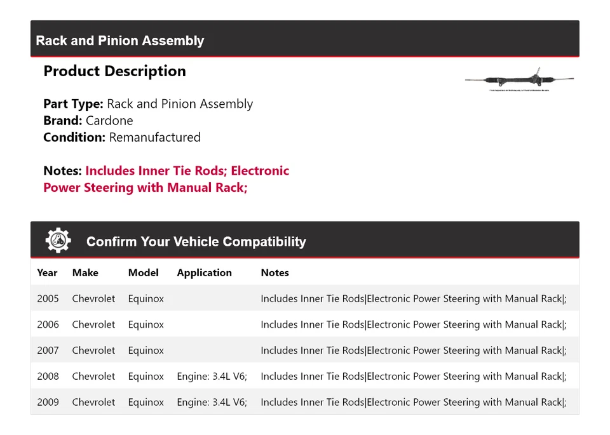Click the Engine: 3.4L V6 cell for 2008
The image size is (610, 435).
point(212,376)
